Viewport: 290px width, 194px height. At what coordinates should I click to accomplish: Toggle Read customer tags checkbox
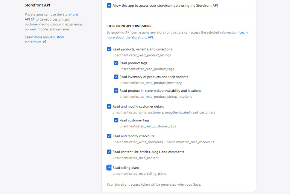pyautogui.click(x=116, y=120)
